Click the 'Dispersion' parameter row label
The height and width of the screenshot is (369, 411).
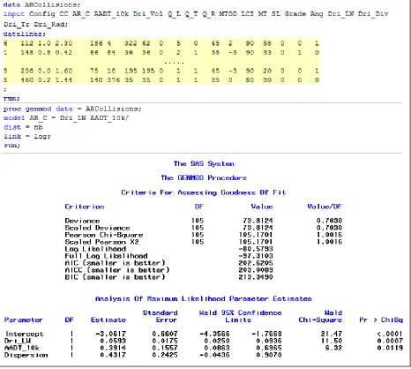click(x=26, y=355)
